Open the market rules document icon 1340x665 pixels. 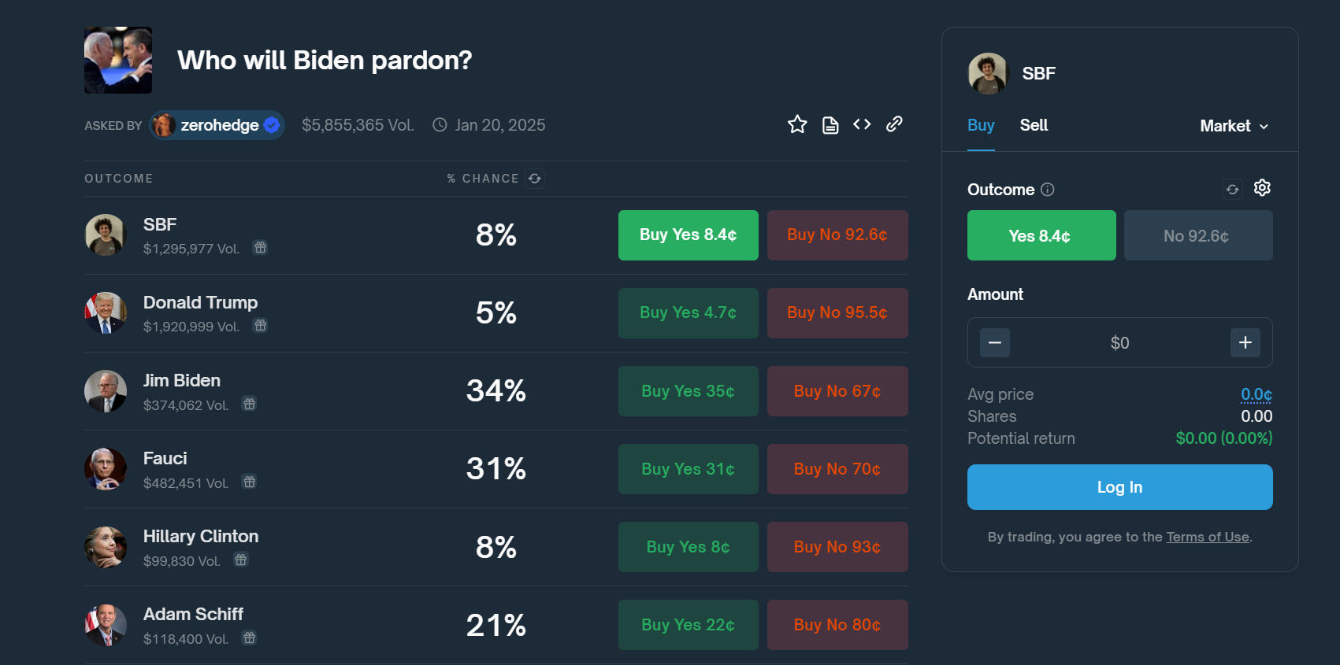coord(830,124)
